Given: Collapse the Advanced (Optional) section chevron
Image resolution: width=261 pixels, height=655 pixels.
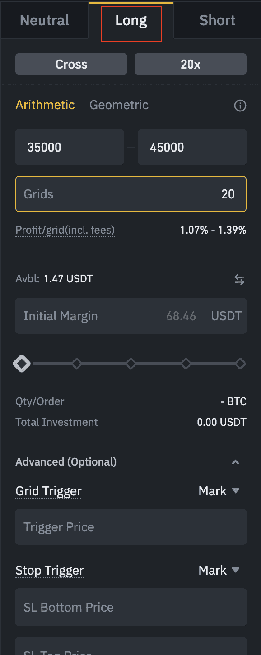Looking at the screenshot, I should [235, 462].
